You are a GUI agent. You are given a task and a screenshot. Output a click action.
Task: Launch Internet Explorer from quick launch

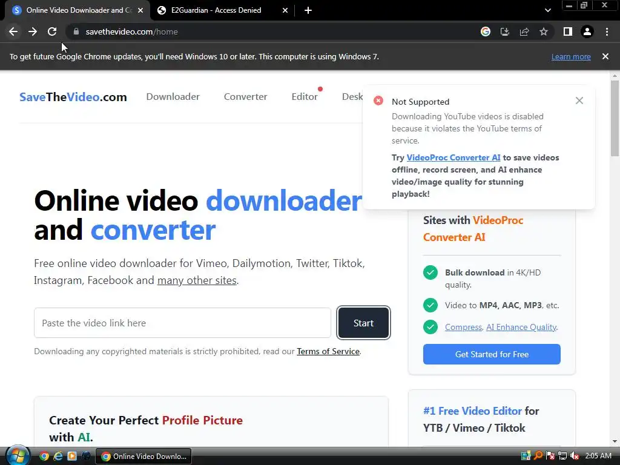58,456
